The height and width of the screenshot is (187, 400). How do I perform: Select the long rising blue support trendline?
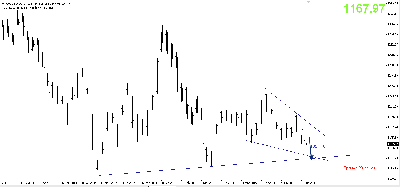(x=219, y=165)
